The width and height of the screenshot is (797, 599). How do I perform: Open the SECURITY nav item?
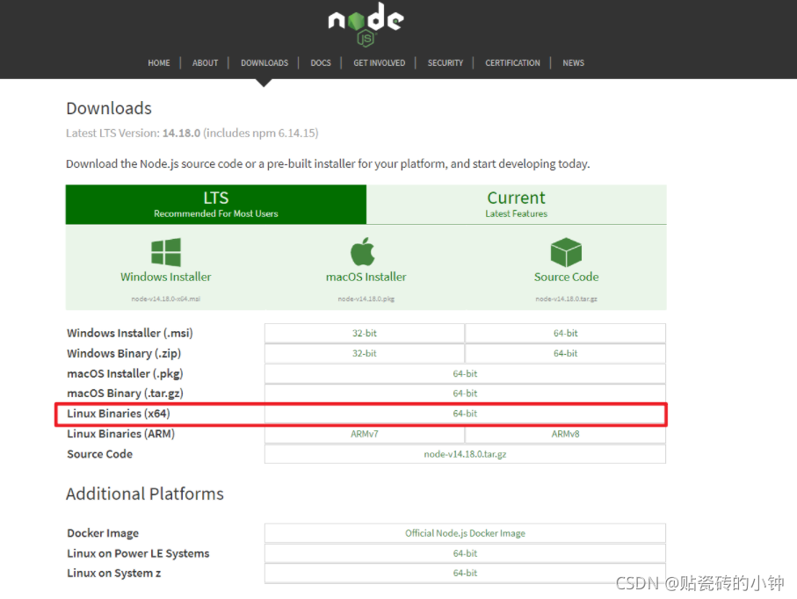[x=446, y=63]
